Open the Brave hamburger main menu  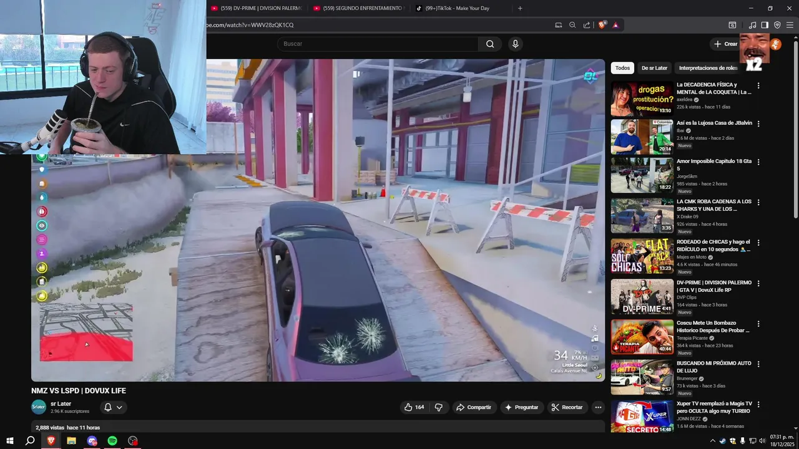[x=790, y=25]
